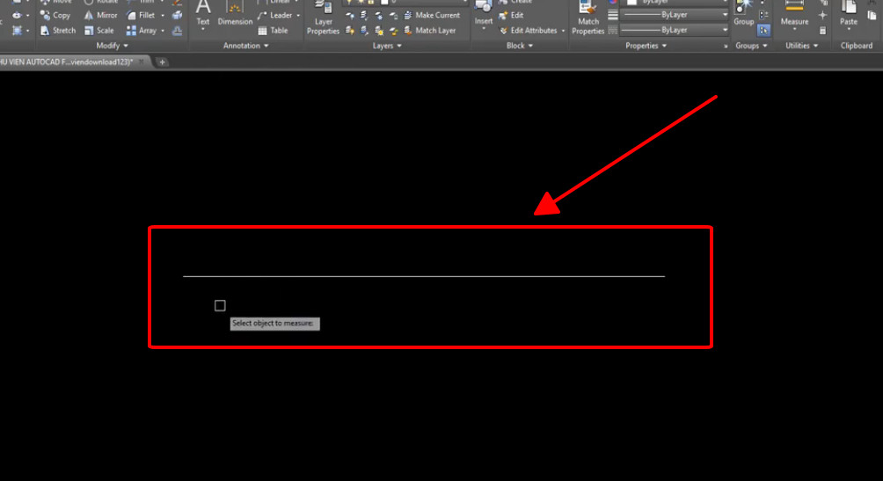Click the Measure tool icon
This screenshot has width=883, height=481.
pyautogui.click(x=794, y=14)
